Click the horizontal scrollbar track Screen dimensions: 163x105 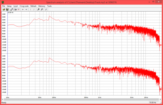(81, 99)
